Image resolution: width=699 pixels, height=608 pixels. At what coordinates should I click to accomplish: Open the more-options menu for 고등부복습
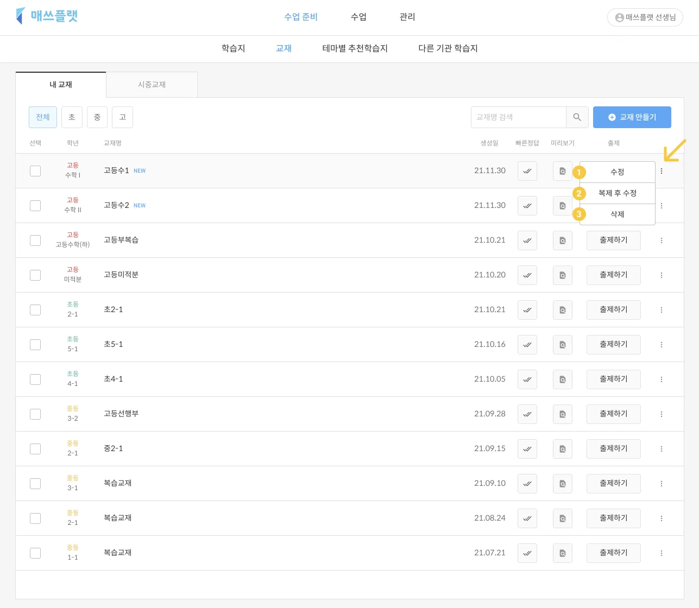[662, 240]
